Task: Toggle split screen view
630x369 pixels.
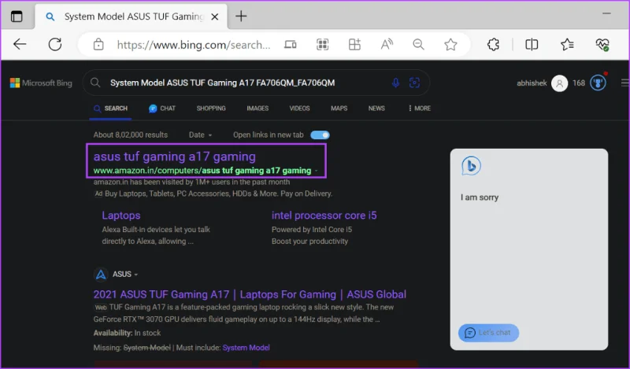Action: (532, 44)
